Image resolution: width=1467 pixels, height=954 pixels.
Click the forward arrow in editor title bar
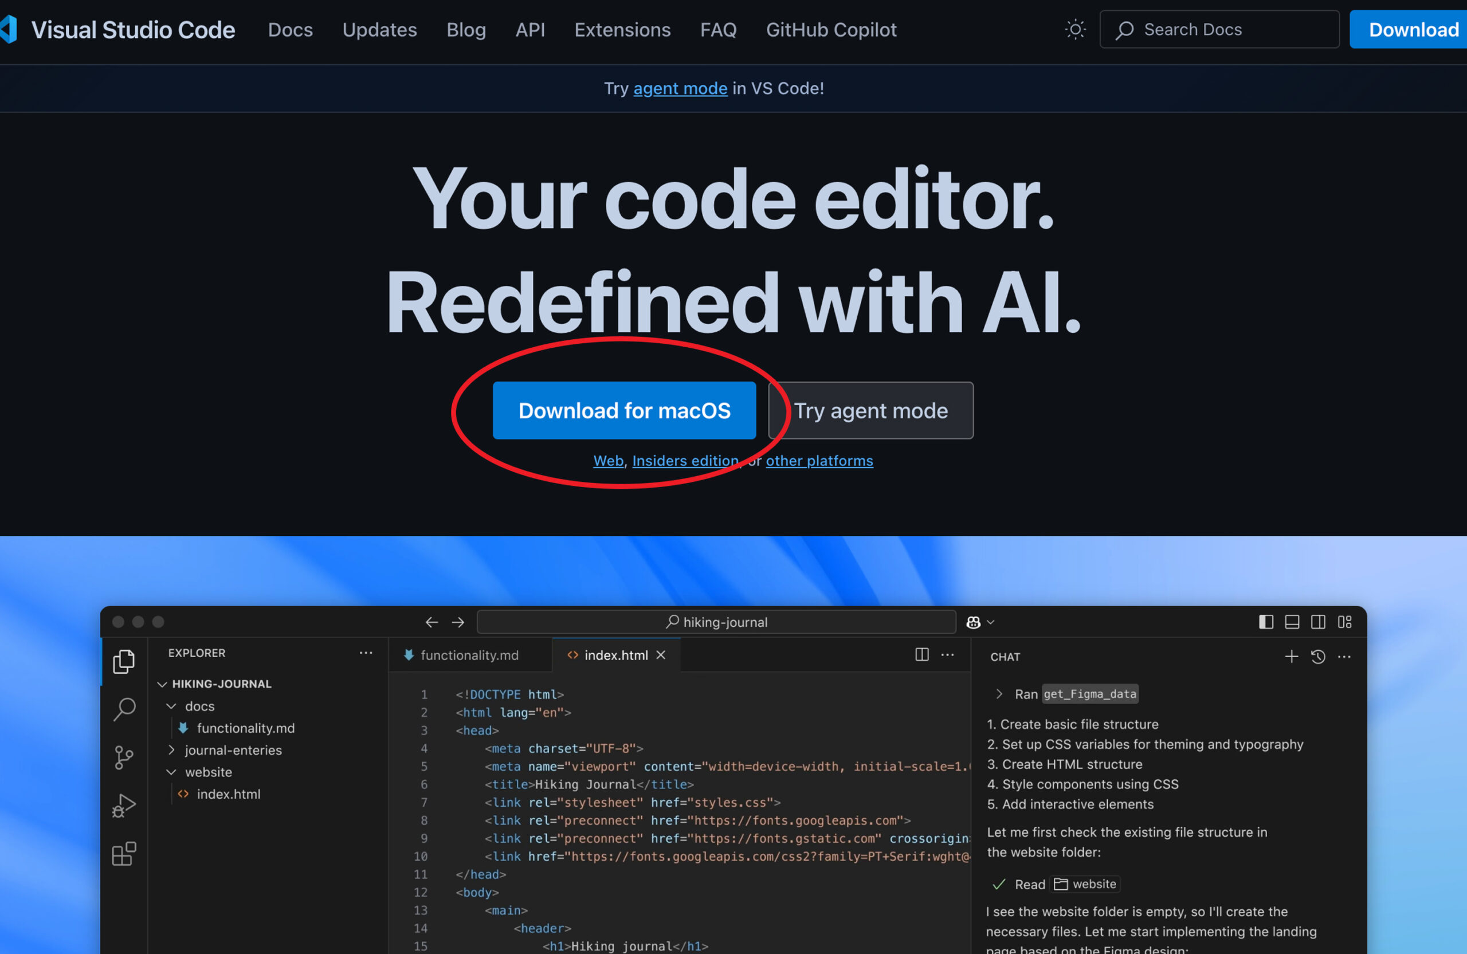458,622
